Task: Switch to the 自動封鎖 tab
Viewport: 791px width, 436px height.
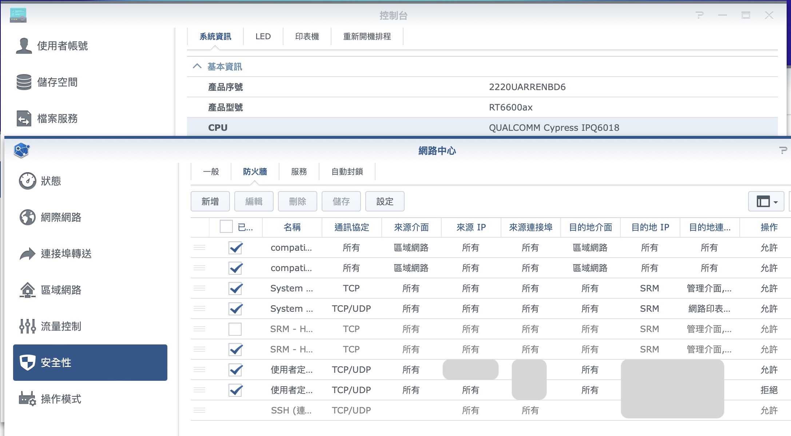Action: click(347, 171)
